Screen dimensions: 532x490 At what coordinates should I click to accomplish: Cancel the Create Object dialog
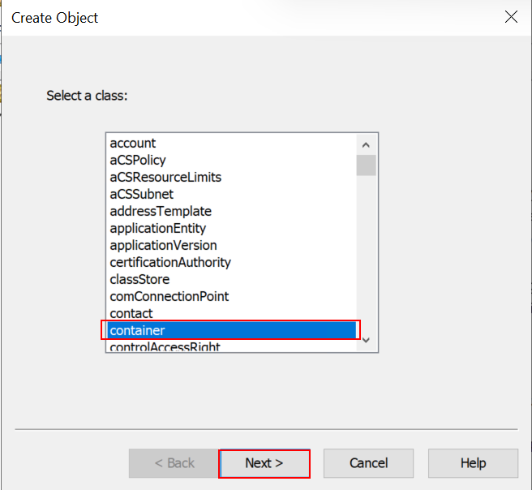(368, 463)
